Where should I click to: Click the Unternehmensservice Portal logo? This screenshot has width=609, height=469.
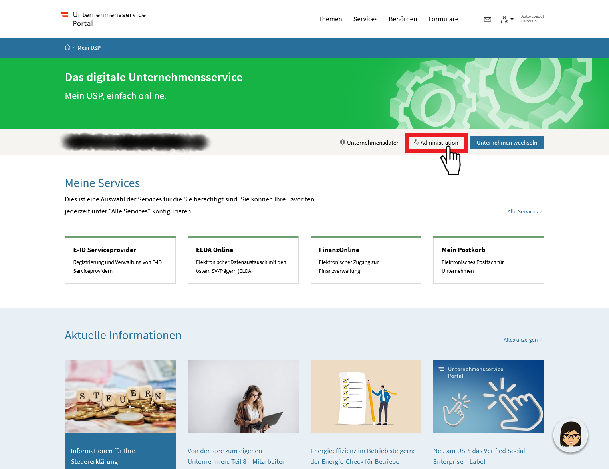(x=103, y=19)
